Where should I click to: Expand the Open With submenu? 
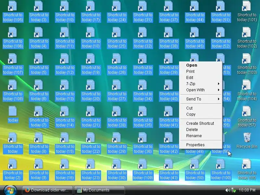click(201, 90)
